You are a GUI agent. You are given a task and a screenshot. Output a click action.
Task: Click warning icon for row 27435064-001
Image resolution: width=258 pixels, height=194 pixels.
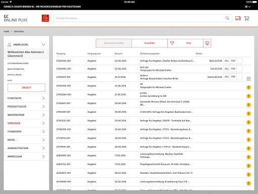point(248,96)
